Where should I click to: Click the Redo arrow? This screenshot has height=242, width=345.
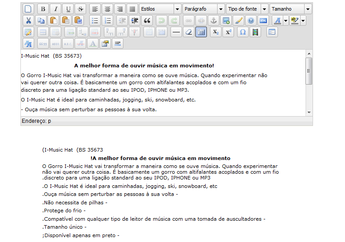click(174, 21)
